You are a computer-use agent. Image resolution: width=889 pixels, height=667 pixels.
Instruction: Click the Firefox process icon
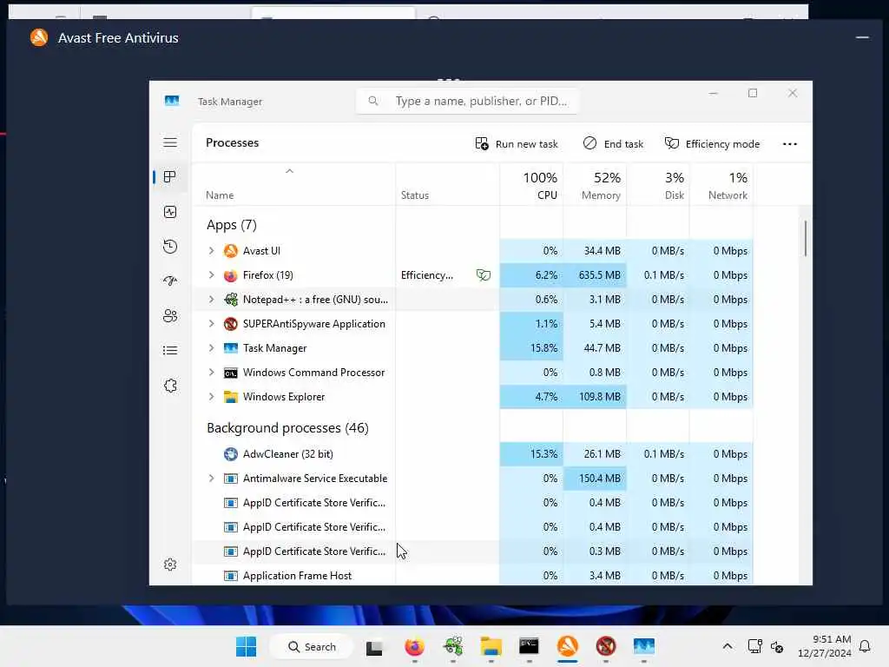(x=231, y=275)
